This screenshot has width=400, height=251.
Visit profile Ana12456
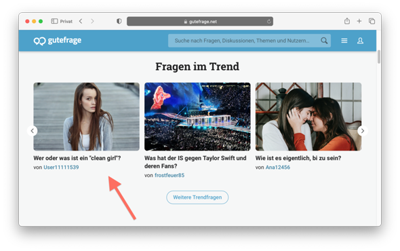click(278, 168)
